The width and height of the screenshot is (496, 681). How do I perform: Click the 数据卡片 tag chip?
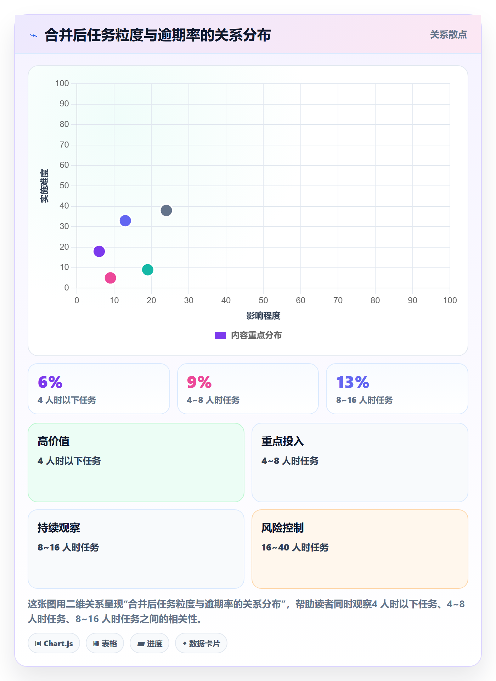(x=201, y=643)
